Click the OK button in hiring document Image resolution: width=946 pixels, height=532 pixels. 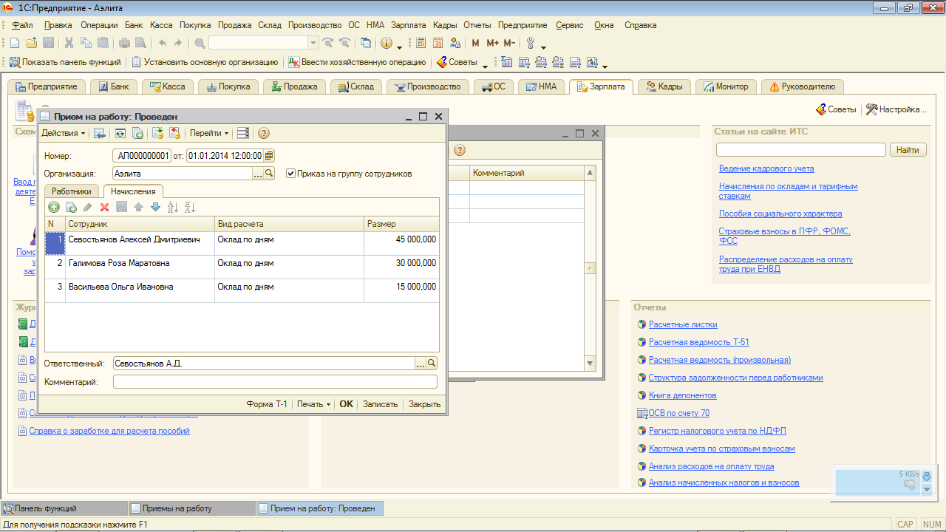[346, 404]
